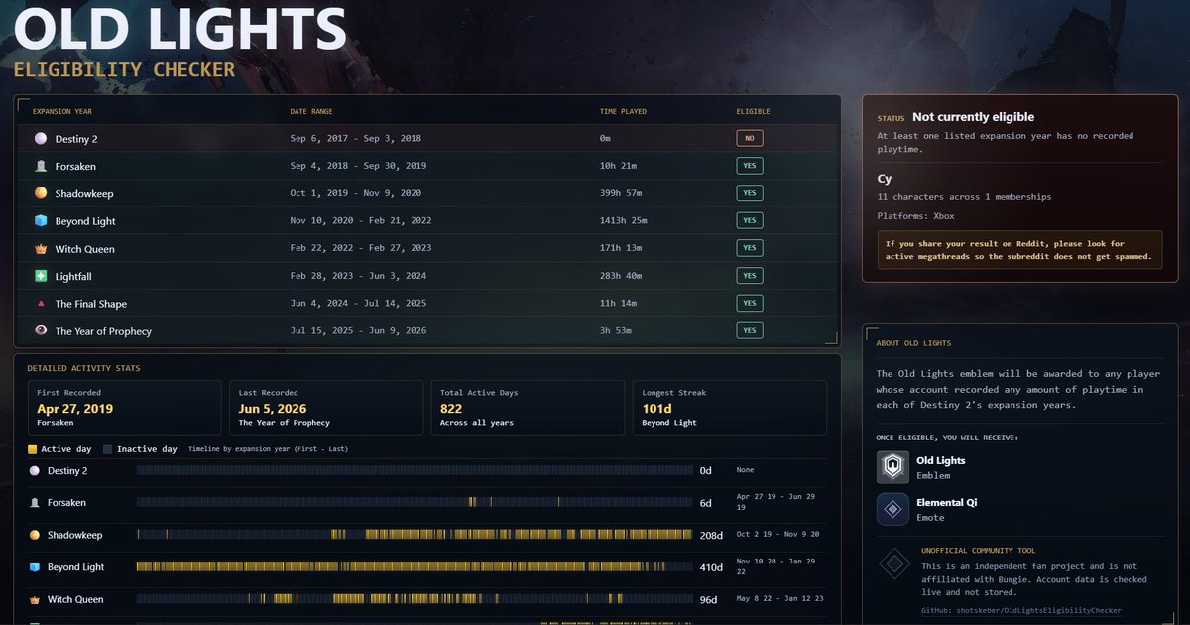Click the Elemental Qi emote icon

point(892,509)
